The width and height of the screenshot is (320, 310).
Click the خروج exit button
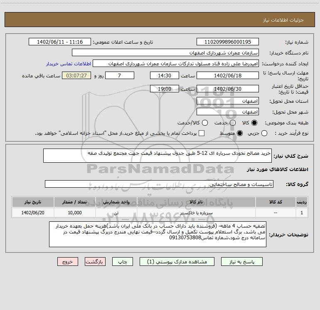[x=68, y=262]
